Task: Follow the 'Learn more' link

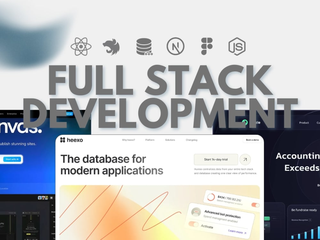Action: tap(237, 232)
